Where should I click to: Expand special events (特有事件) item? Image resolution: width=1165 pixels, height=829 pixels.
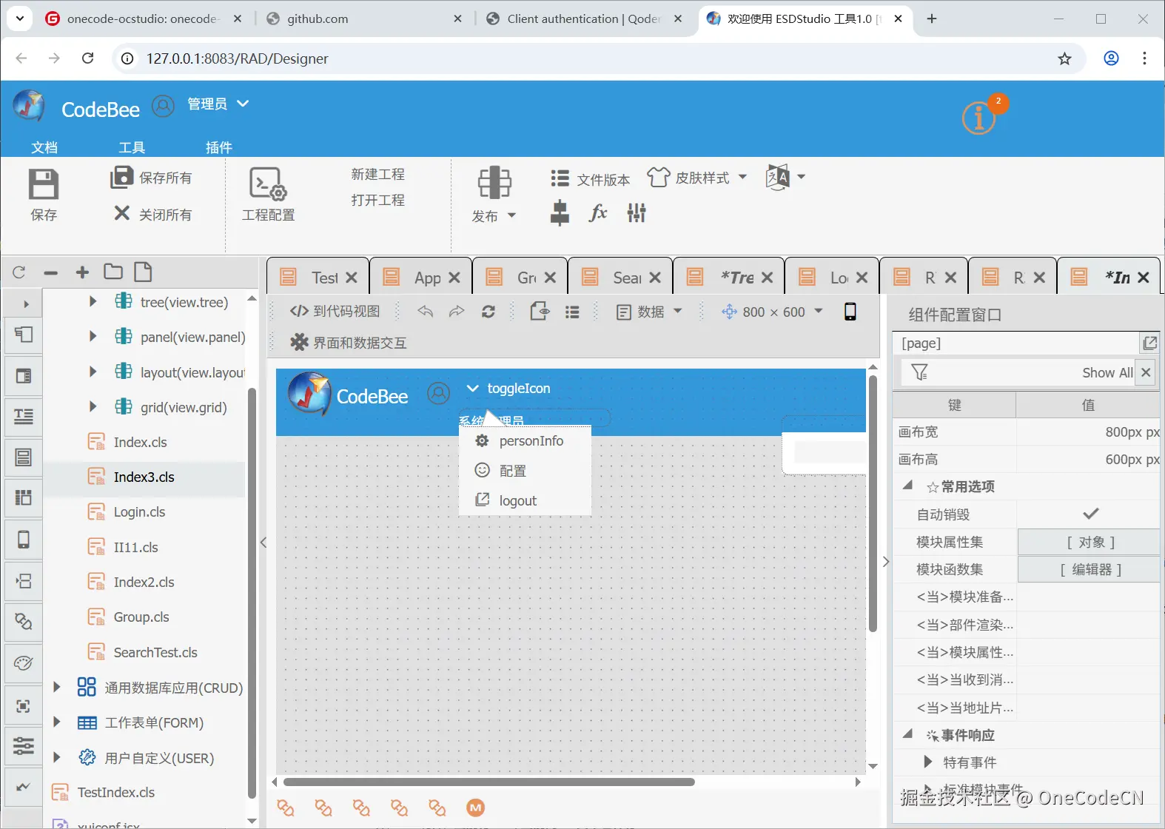pyautogui.click(x=927, y=762)
